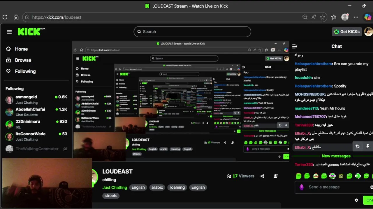373x209 pixels.
Task: Click the LOUDEAST stream title
Action: pyautogui.click(x=117, y=172)
